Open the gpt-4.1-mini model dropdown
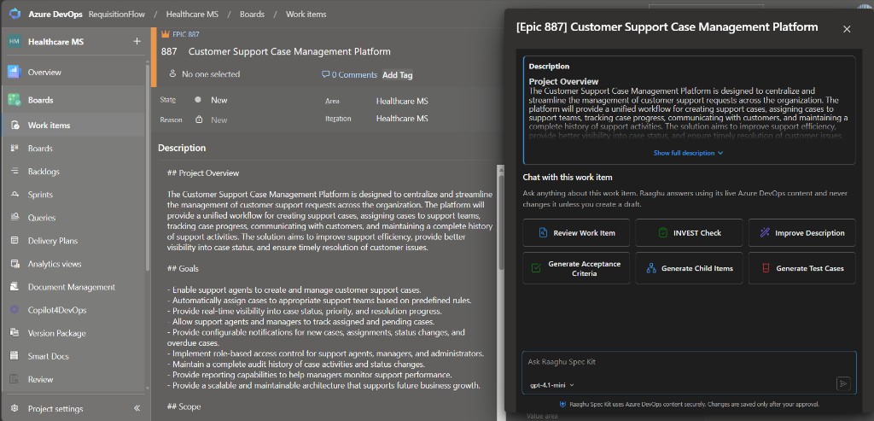The height and width of the screenshot is (421, 874). [551, 385]
